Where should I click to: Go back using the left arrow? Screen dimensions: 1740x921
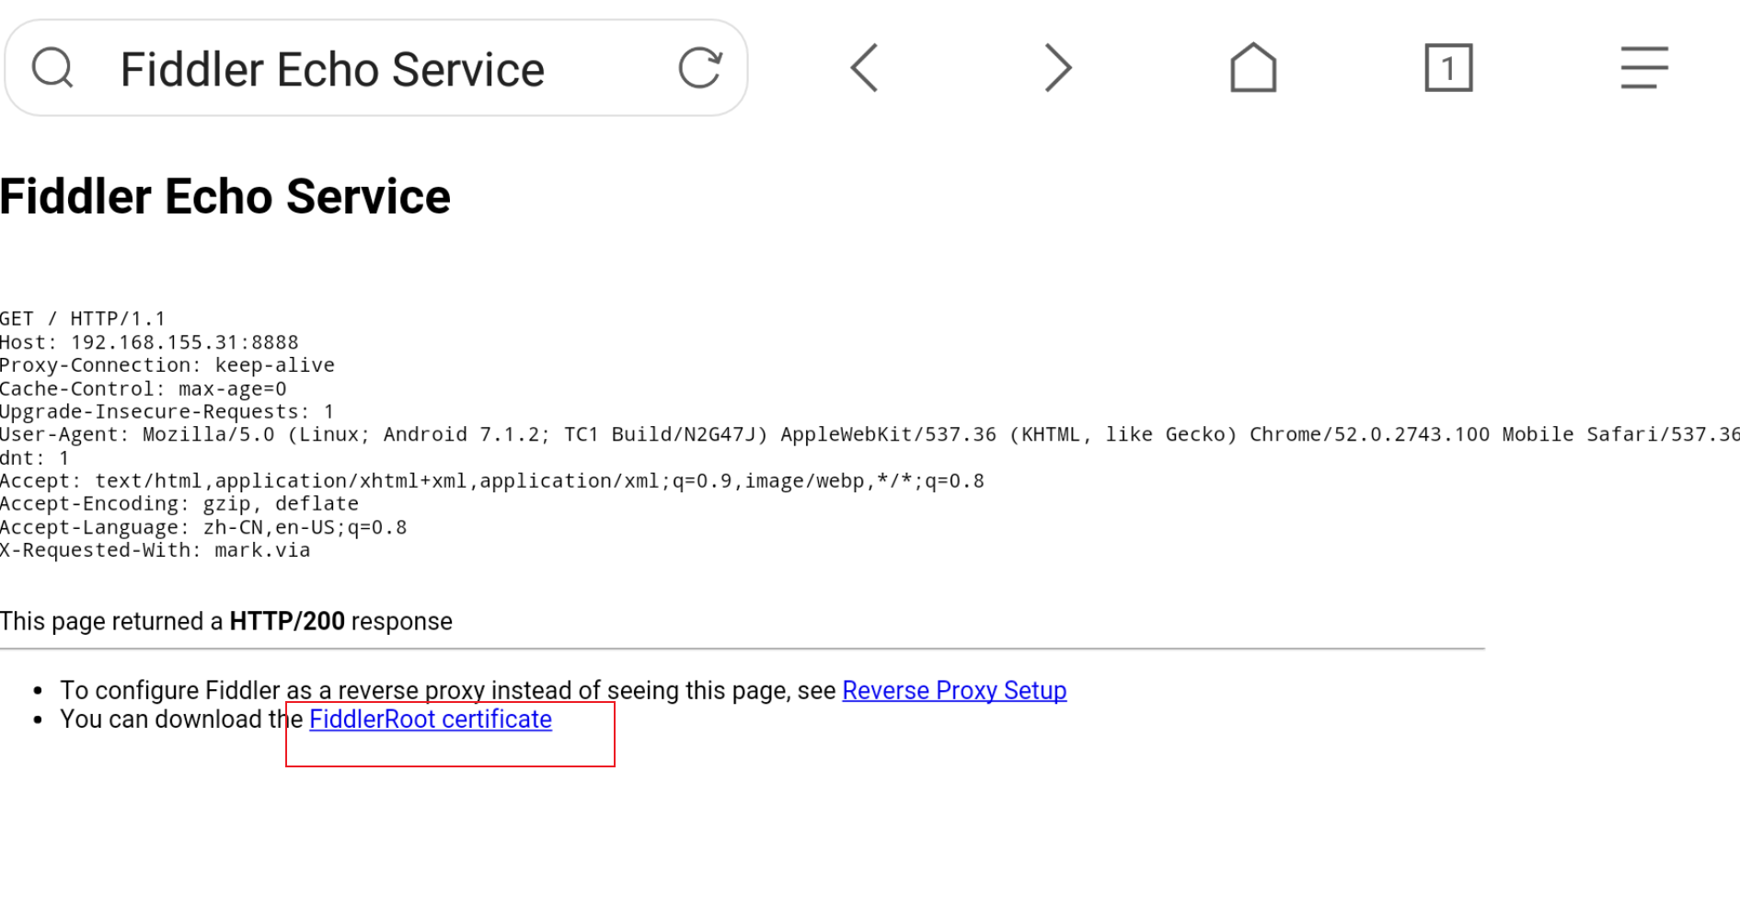(x=864, y=68)
